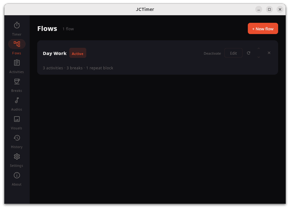Screen dimensions: 290x209
Task: Delete the Day Work flow with X icon
Action: point(269,53)
